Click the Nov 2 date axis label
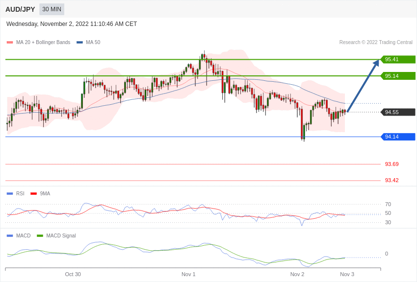 (297, 274)
